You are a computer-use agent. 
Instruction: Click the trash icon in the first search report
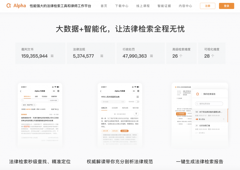pyautogui.click(x=223, y=119)
